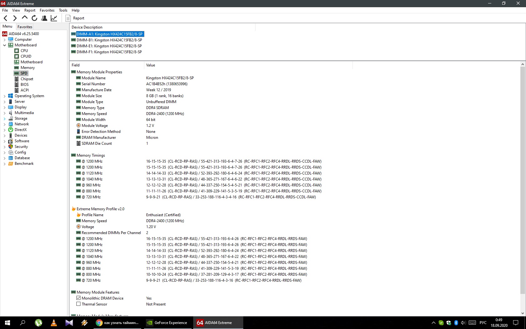This screenshot has width=526, height=329.
Task: Open the graph toolbar icon
Action: coord(54,18)
